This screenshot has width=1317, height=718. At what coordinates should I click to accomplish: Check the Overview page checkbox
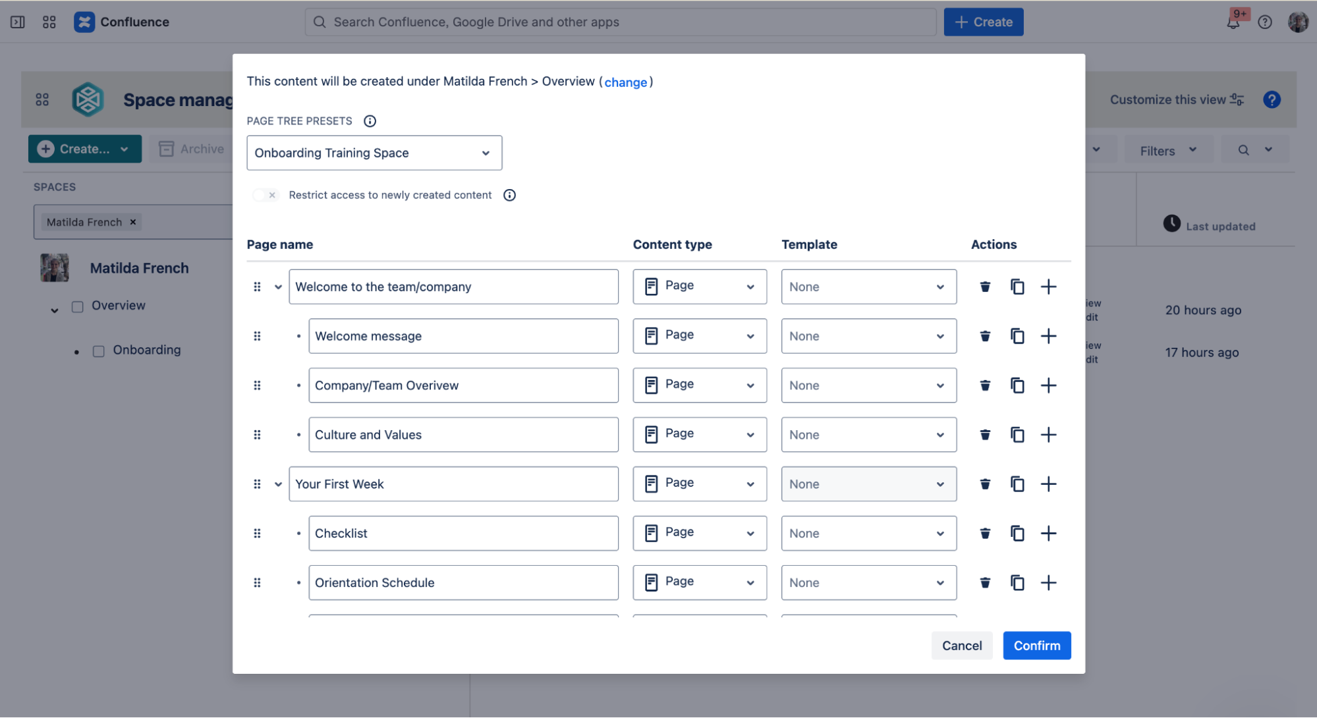[x=78, y=307]
